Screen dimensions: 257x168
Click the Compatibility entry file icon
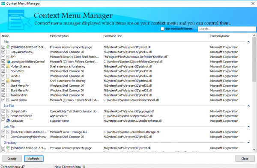pos(8,111)
